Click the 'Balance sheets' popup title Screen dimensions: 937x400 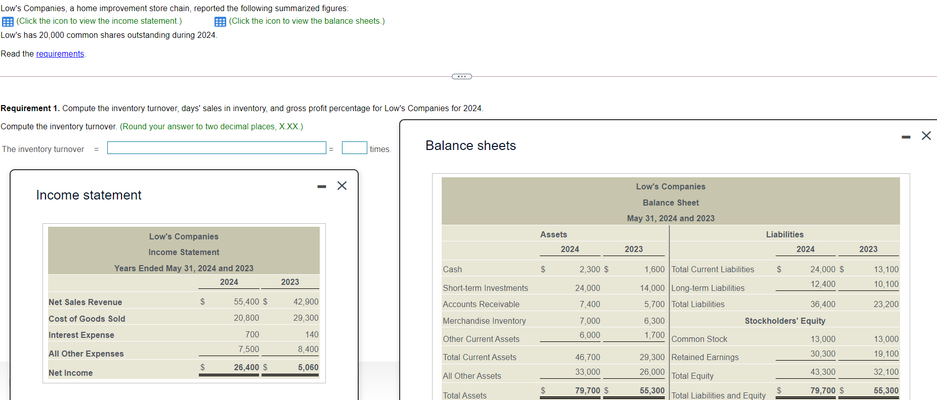point(471,145)
